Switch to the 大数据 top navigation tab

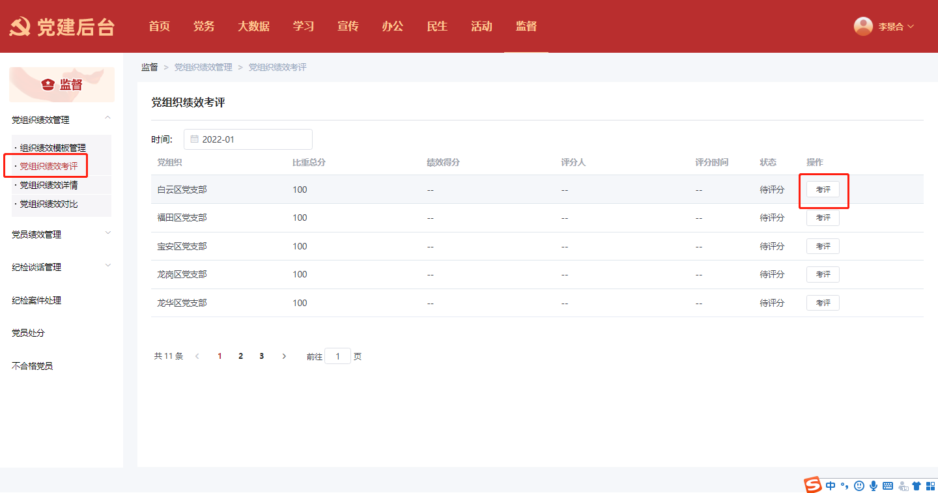253,27
